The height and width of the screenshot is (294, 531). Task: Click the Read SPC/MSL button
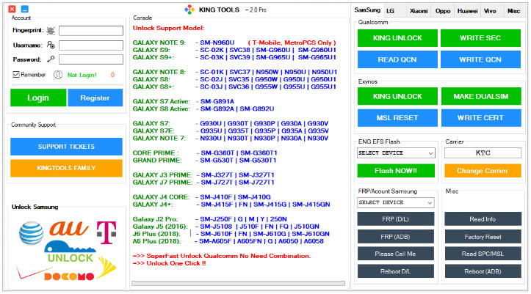(x=483, y=254)
